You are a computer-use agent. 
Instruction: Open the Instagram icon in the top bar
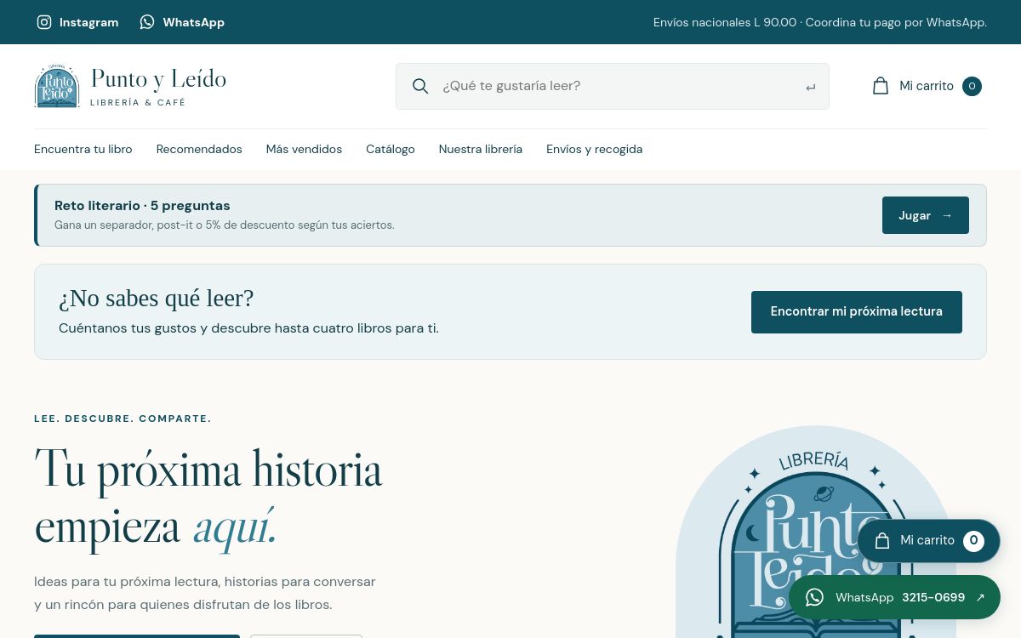(x=44, y=22)
